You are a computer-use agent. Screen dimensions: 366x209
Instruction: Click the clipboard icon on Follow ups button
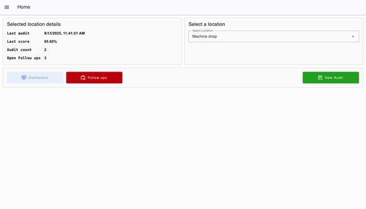[x=83, y=78]
